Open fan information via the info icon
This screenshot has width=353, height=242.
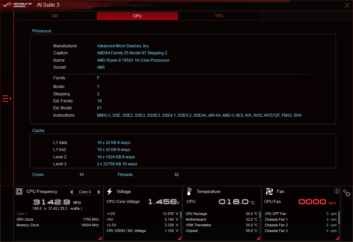click(337, 191)
